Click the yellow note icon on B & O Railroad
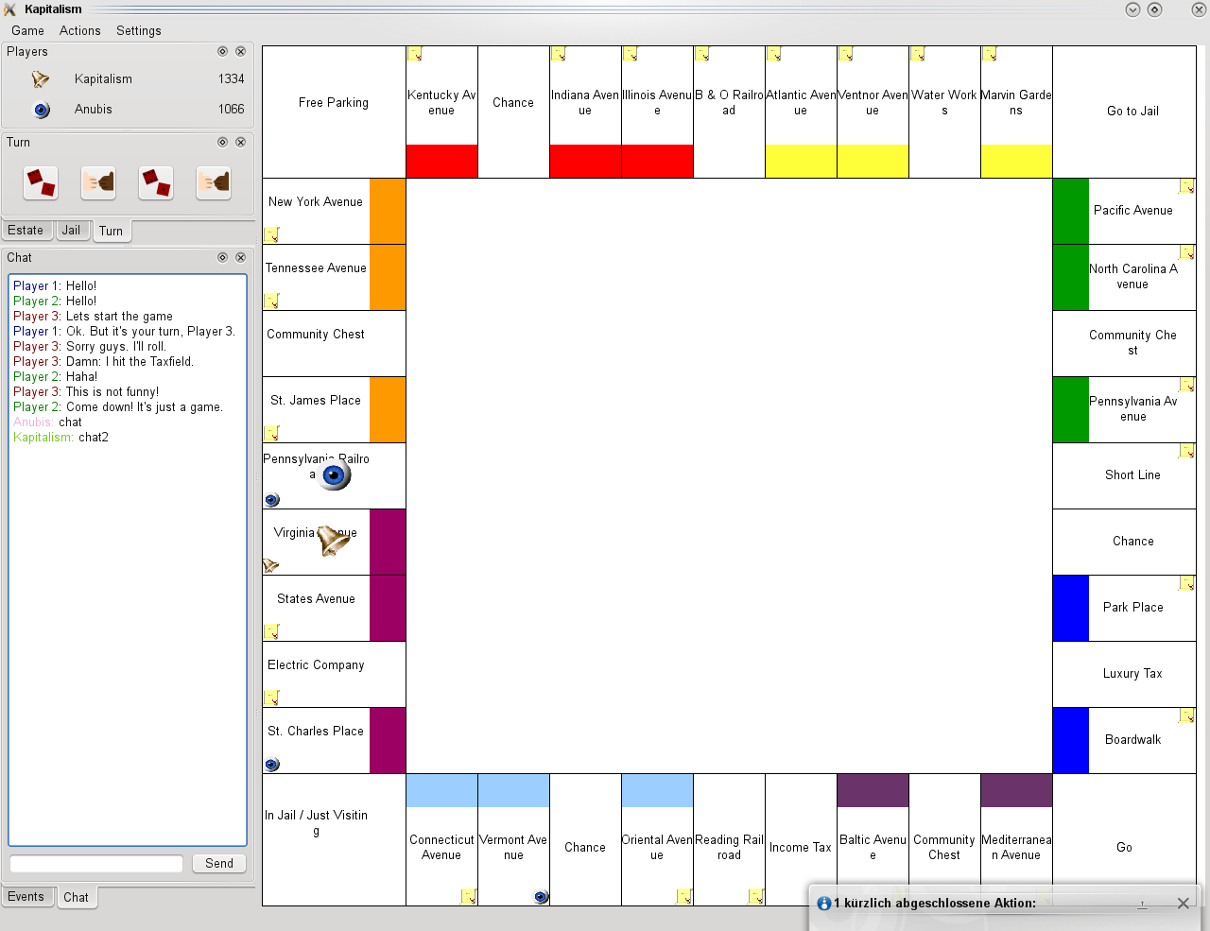Screen dimensions: 1210x931 click(x=701, y=54)
